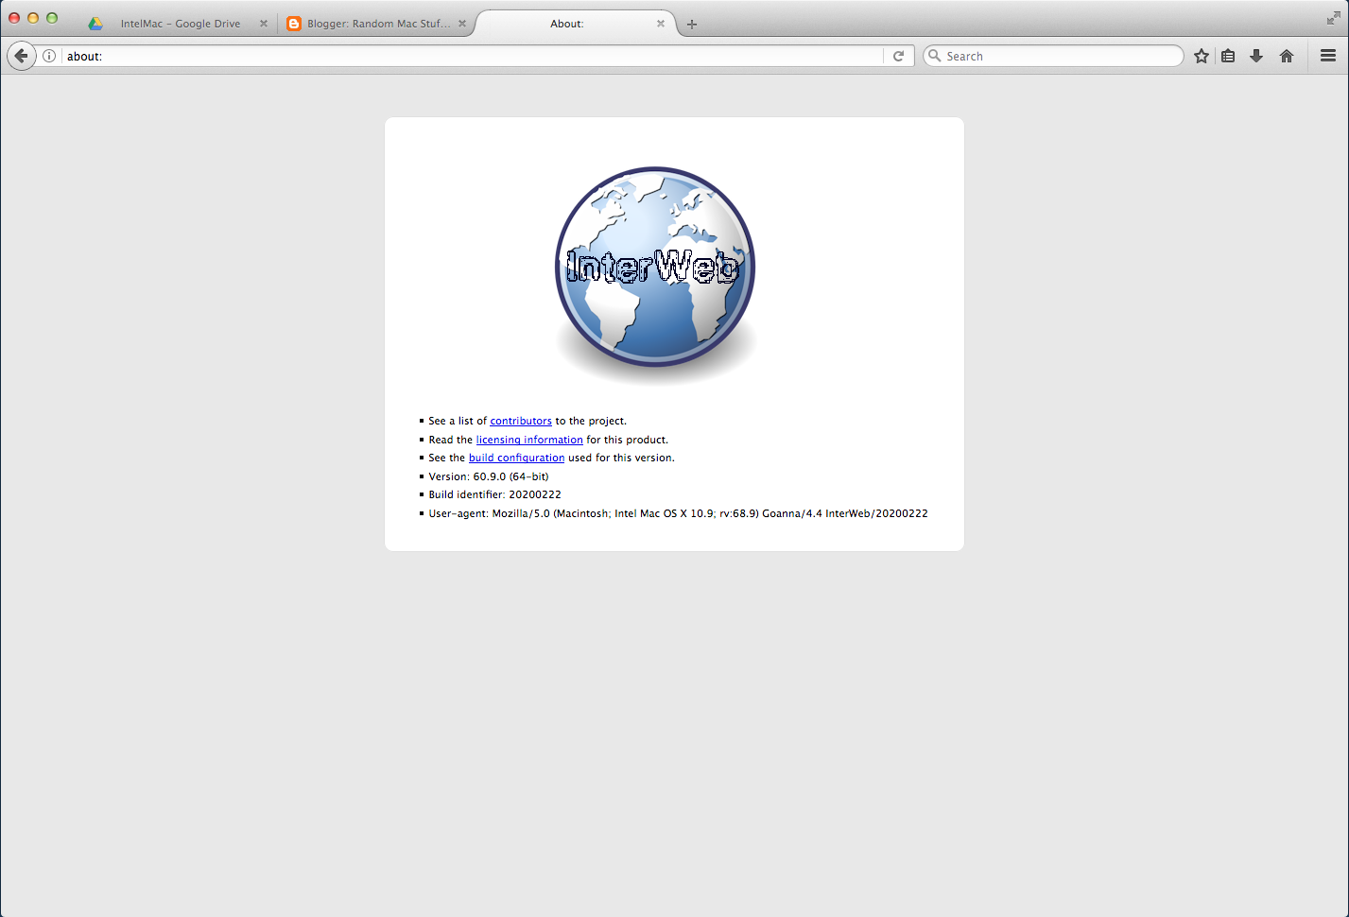This screenshot has height=917, width=1349.
Task: Close the Blogger tab
Action: [462, 24]
